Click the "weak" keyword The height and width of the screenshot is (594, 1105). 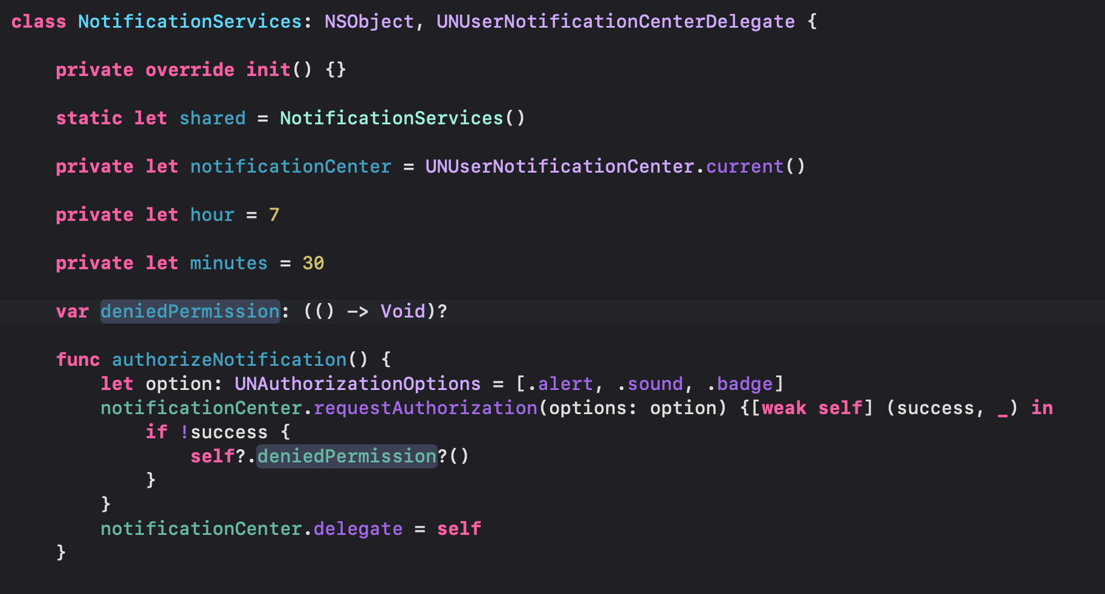point(784,408)
